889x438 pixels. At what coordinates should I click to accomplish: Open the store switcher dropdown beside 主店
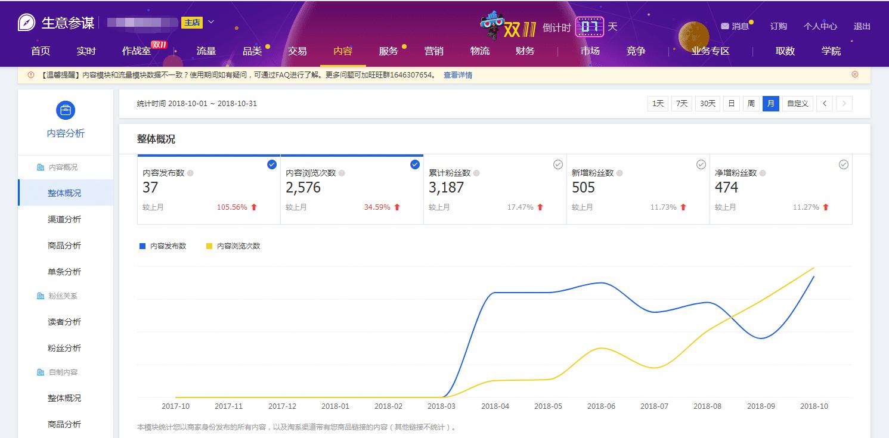click(210, 21)
